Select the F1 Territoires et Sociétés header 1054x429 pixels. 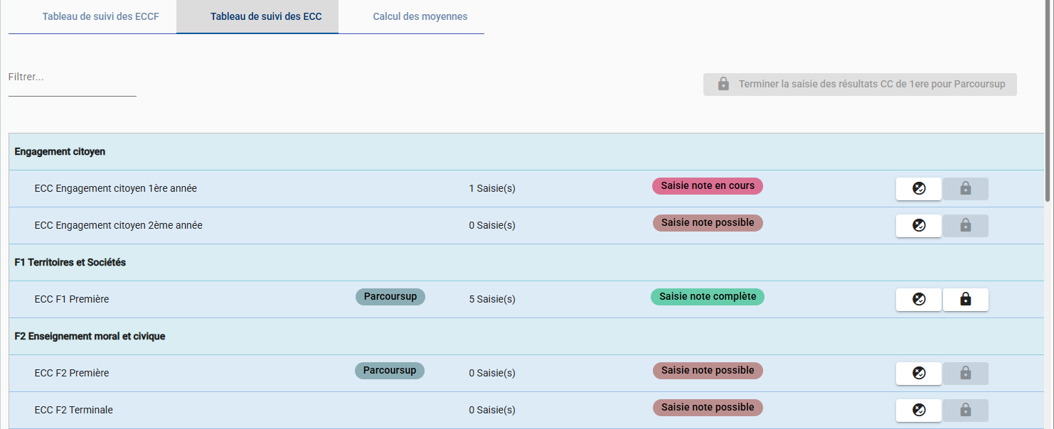coord(527,263)
